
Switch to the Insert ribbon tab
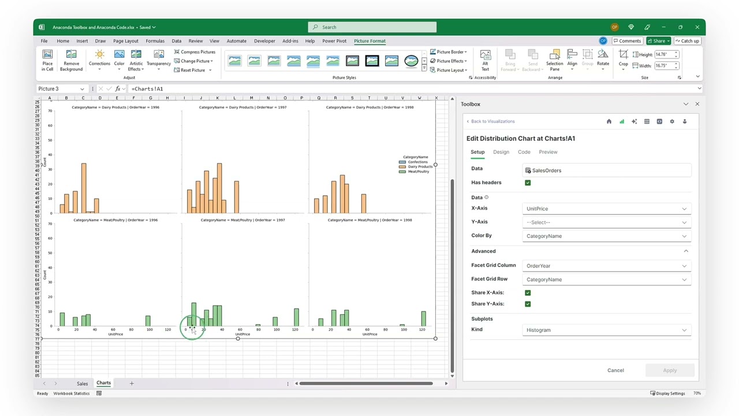pos(82,41)
